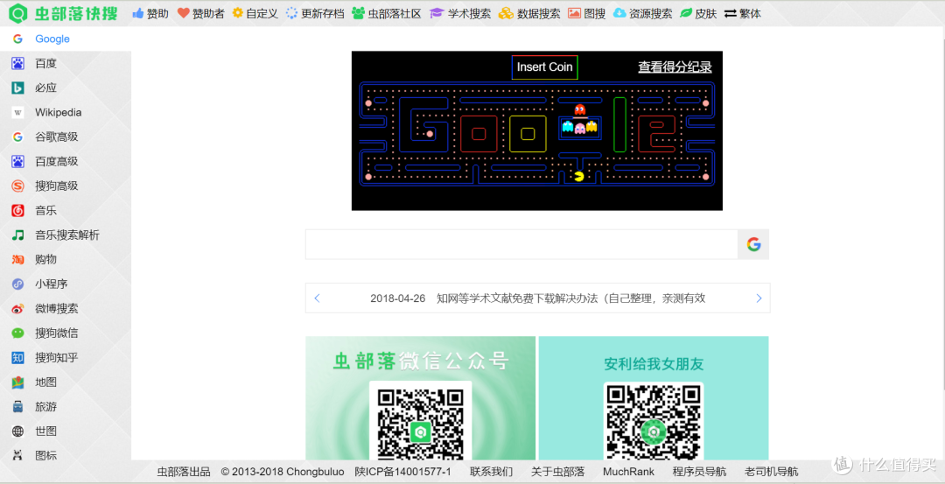The image size is (945, 484).
Task: Click the graduation cap 学术搜索 icon
Action: pyautogui.click(x=437, y=13)
